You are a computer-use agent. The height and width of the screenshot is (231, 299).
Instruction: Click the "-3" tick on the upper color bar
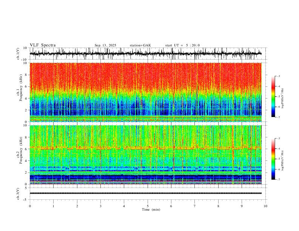[278, 76]
